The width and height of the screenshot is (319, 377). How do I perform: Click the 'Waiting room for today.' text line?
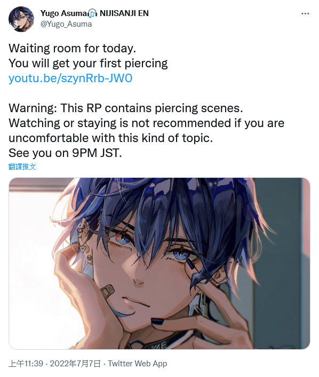click(73, 49)
